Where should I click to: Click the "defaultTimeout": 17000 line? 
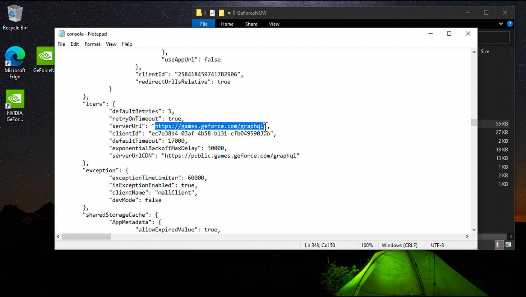coord(148,141)
